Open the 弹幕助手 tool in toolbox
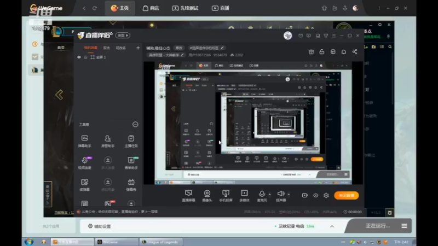The width and height of the screenshot is (438, 246). coord(84,141)
